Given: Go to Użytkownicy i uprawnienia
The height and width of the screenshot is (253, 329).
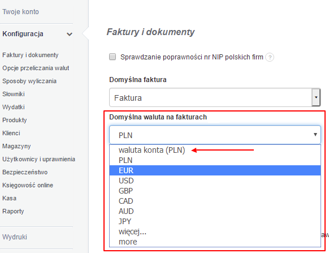Looking at the screenshot, I should click(x=39, y=159).
